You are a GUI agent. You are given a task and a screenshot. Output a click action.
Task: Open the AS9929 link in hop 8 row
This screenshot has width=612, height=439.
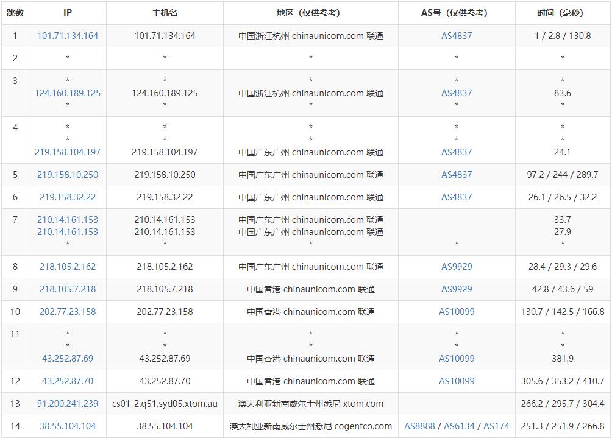click(457, 267)
